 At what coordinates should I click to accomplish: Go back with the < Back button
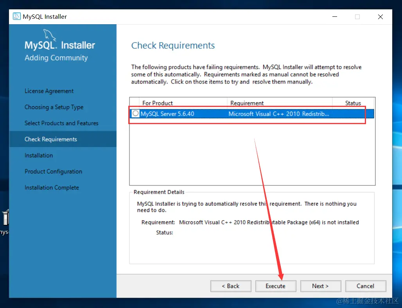click(x=231, y=286)
